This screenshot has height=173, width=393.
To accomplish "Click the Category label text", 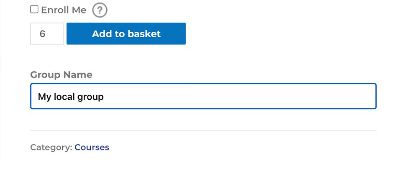I will pyautogui.click(x=51, y=147).
